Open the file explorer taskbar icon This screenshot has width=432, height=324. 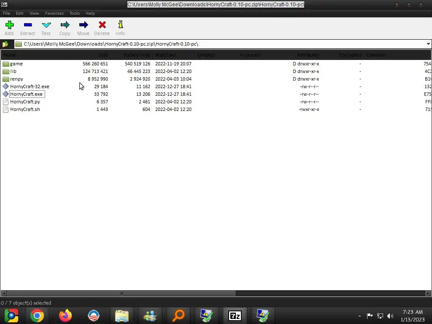pos(122,316)
